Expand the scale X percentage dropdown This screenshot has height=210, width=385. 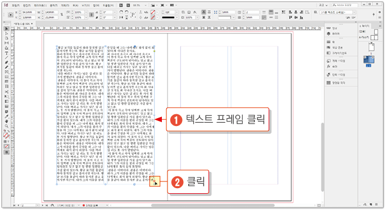click(x=86, y=12)
